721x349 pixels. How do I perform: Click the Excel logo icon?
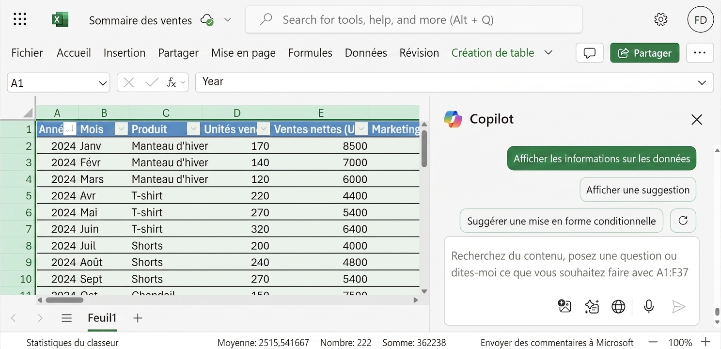coord(60,19)
